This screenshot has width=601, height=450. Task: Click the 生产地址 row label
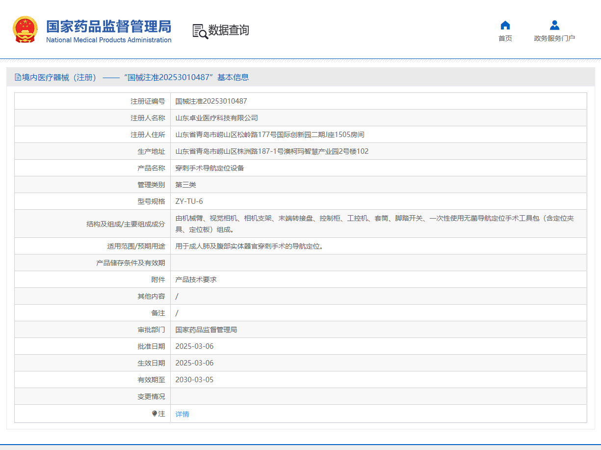[151, 151]
